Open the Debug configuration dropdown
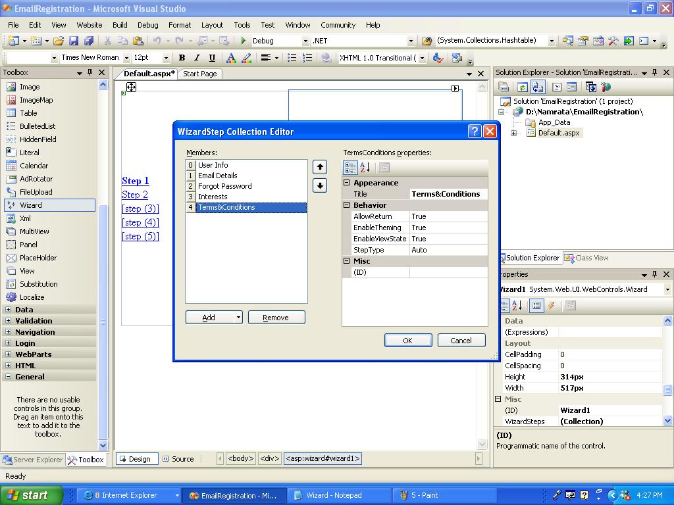674x505 pixels. click(x=305, y=41)
